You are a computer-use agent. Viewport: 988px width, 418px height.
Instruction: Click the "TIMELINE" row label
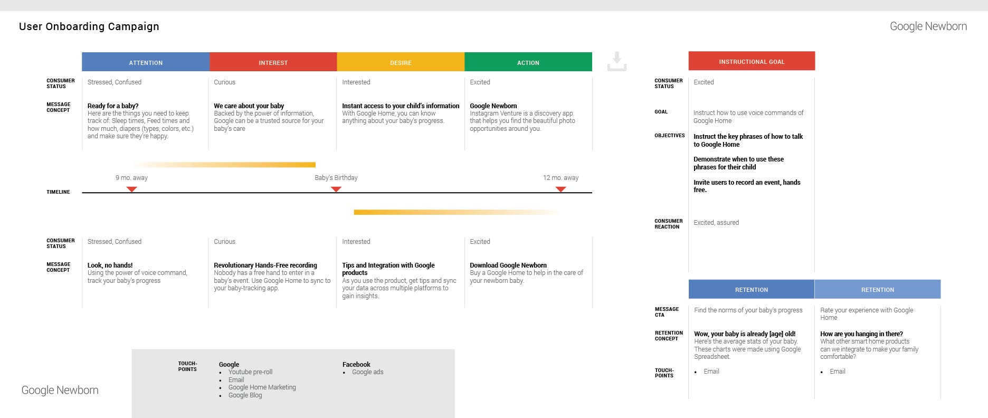58,192
